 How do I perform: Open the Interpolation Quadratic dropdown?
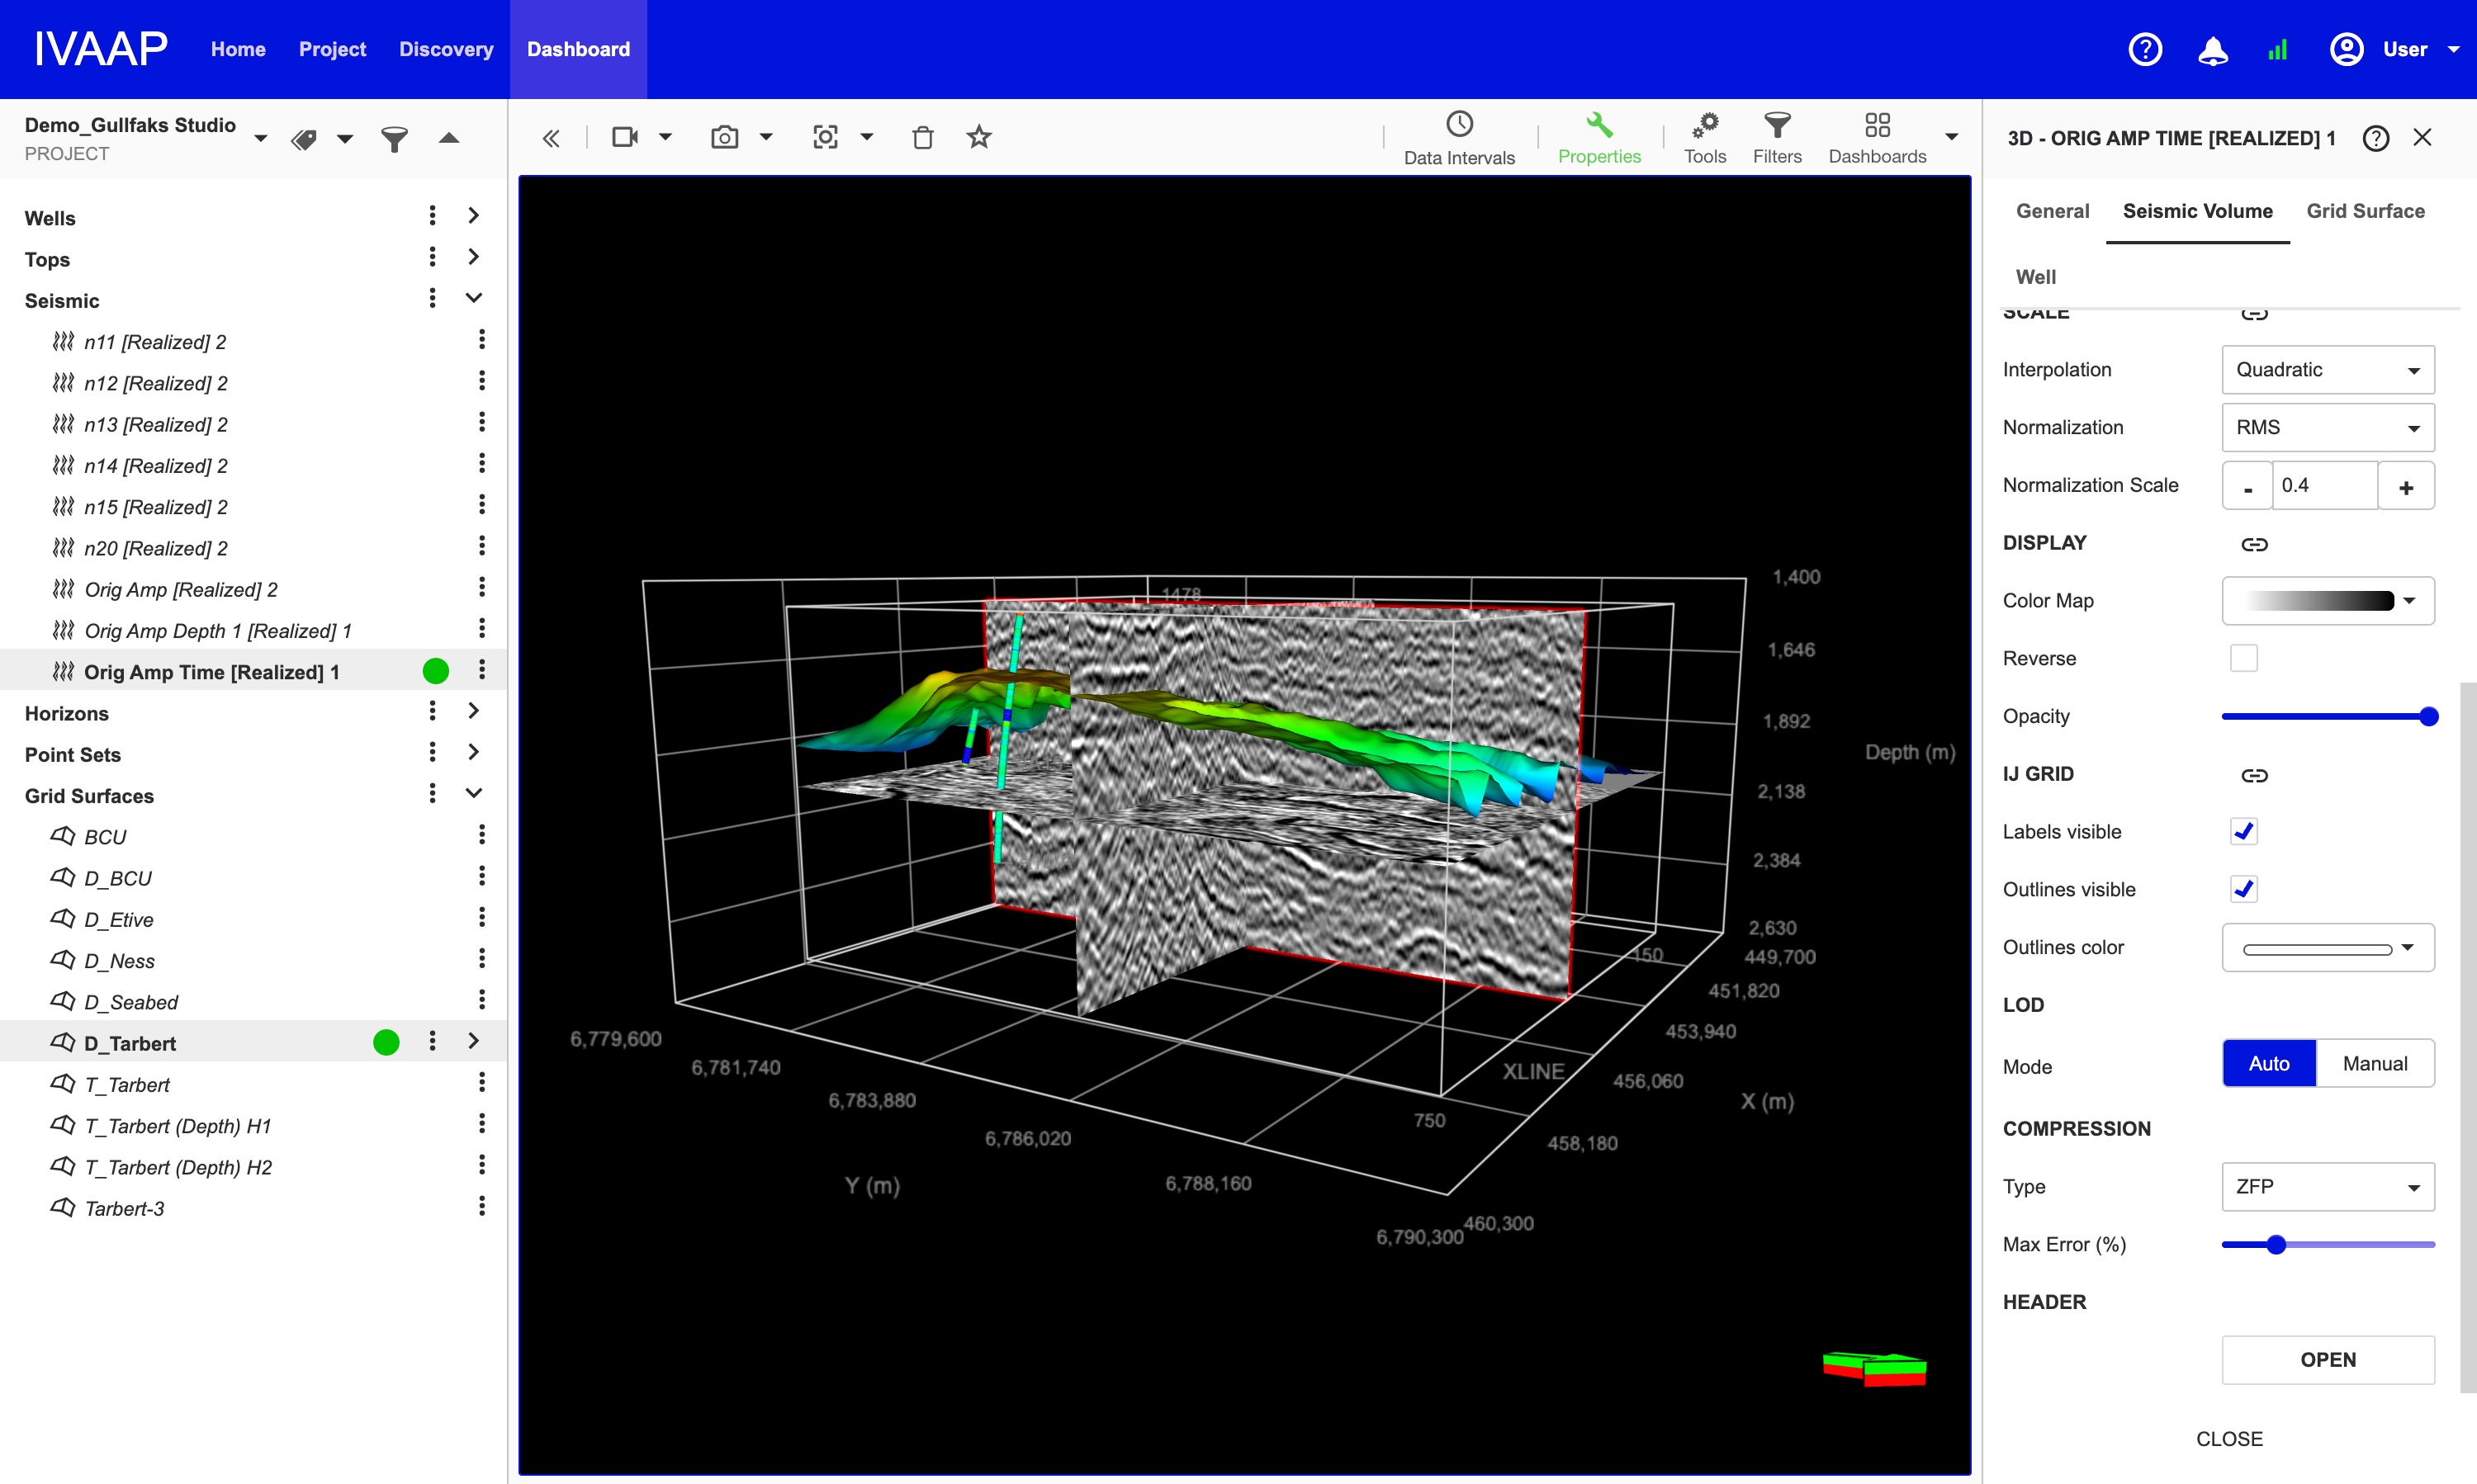[2327, 370]
